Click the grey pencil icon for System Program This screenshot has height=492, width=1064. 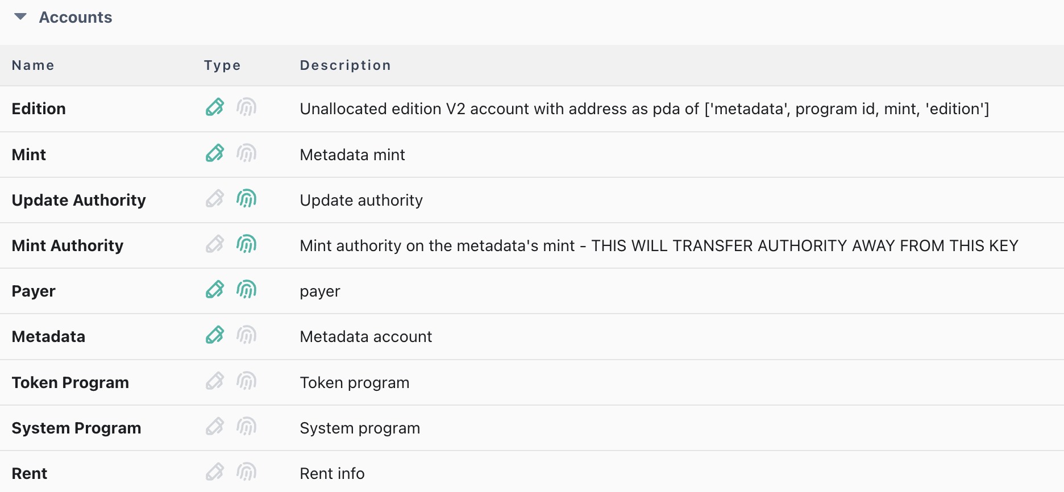click(x=215, y=427)
